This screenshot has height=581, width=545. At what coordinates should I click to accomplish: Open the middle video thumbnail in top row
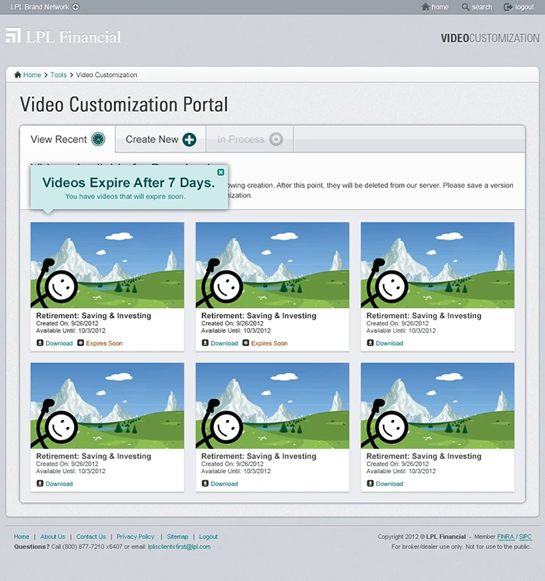pyautogui.click(x=272, y=265)
